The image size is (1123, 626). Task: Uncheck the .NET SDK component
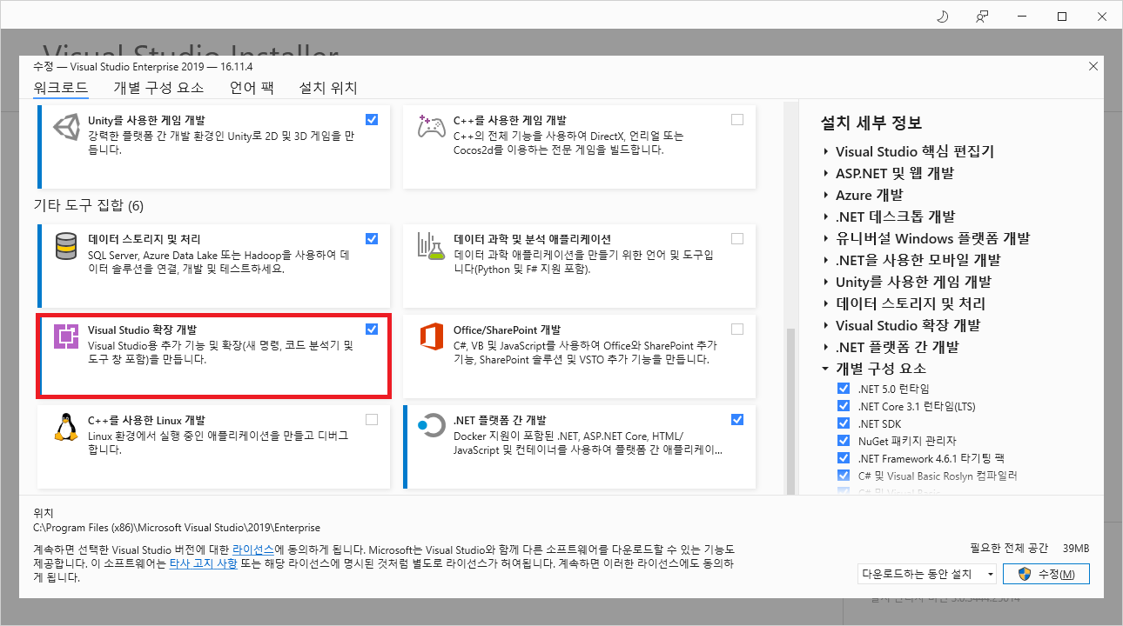[843, 423]
